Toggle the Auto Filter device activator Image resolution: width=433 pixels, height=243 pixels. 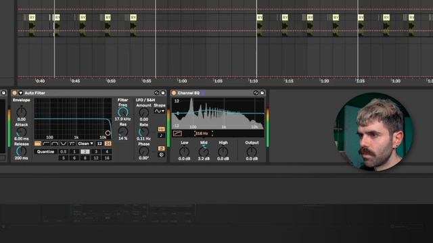pos(15,93)
